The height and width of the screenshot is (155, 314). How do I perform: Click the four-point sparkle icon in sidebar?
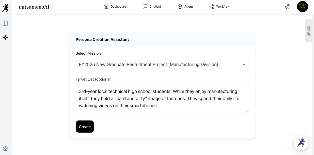click(x=5, y=38)
